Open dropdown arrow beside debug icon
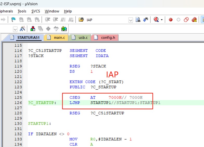Screen dimensions: 204x147 click(162, 20)
